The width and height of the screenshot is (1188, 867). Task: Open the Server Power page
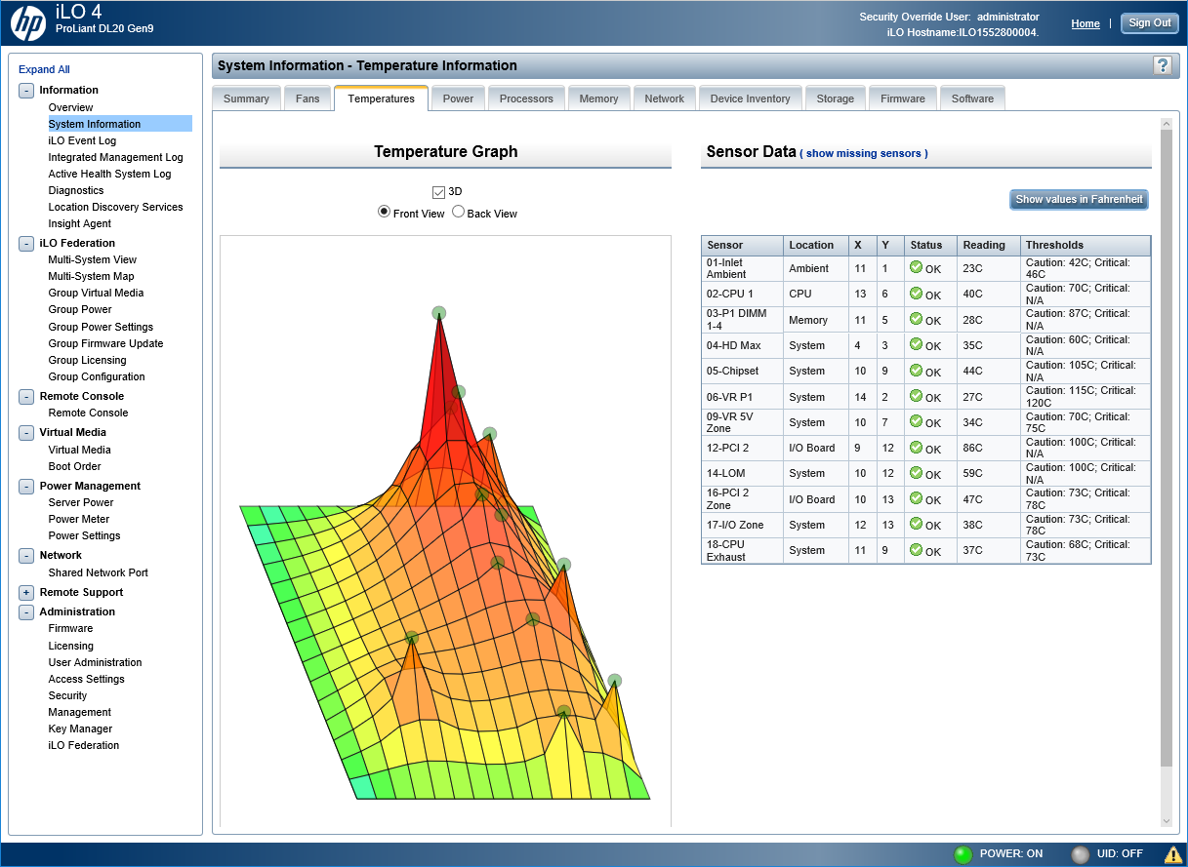coord(81,502)
